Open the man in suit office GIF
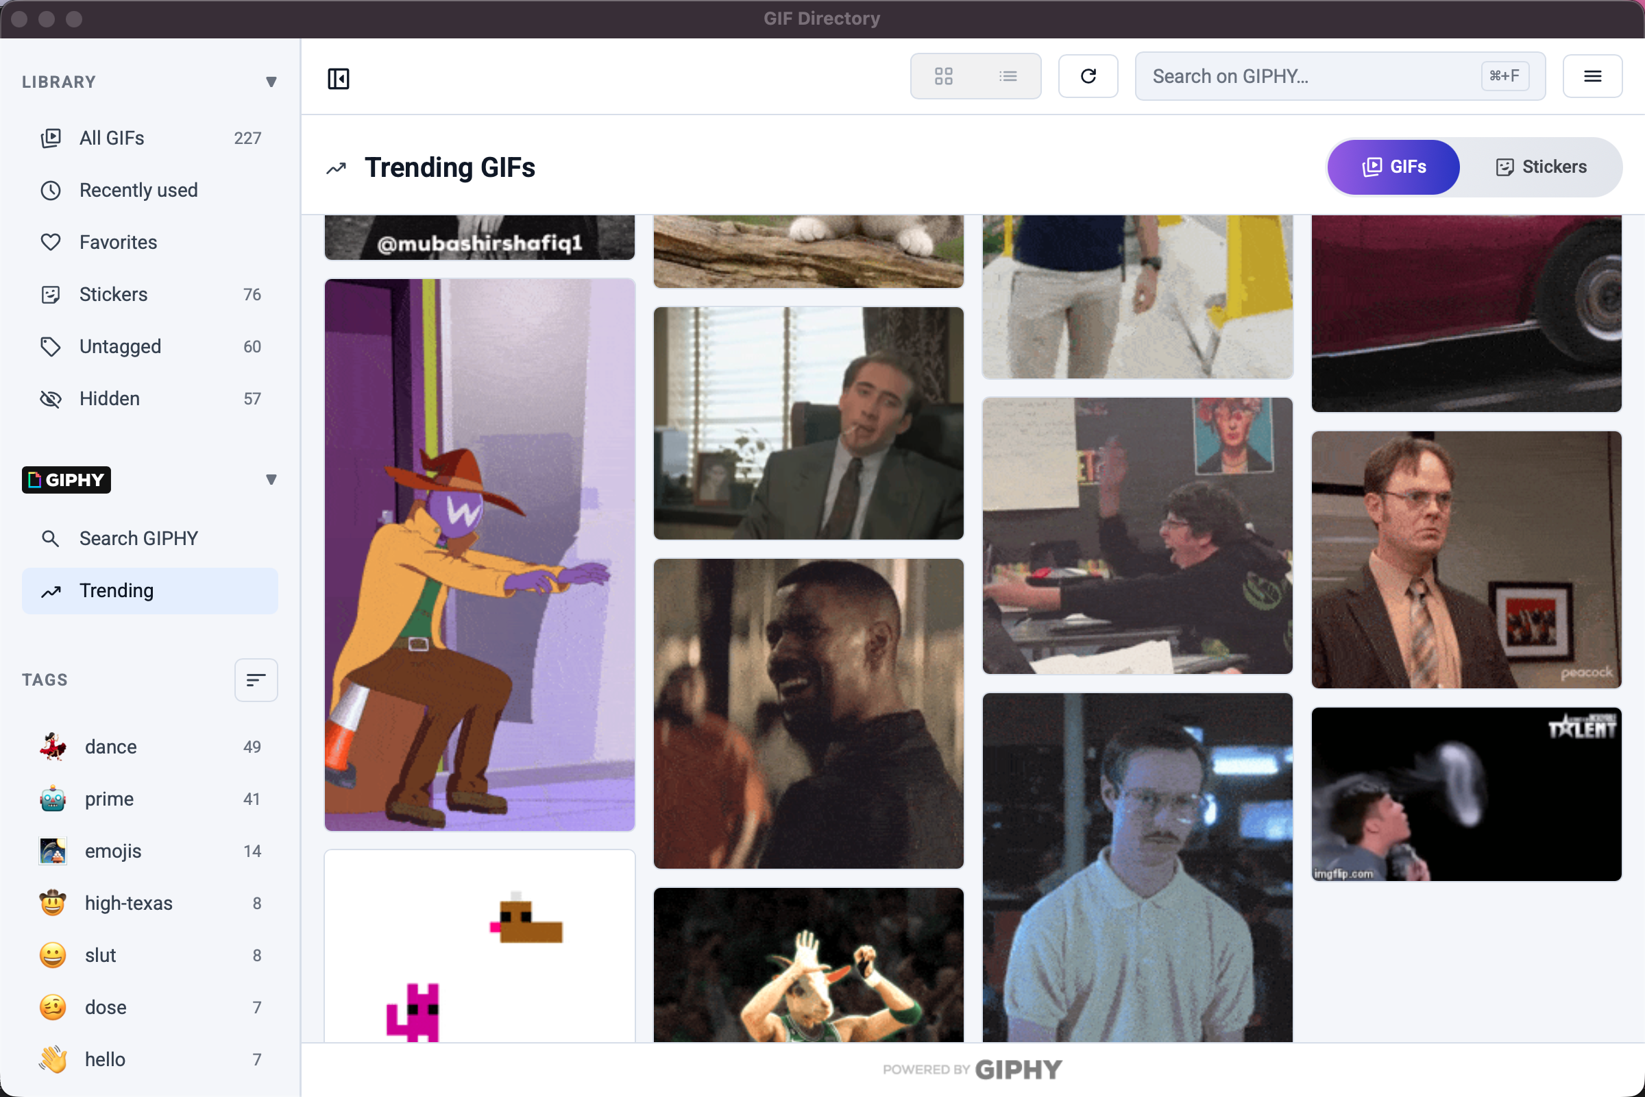This screenshot has width=1645, height=1097. 809,422
